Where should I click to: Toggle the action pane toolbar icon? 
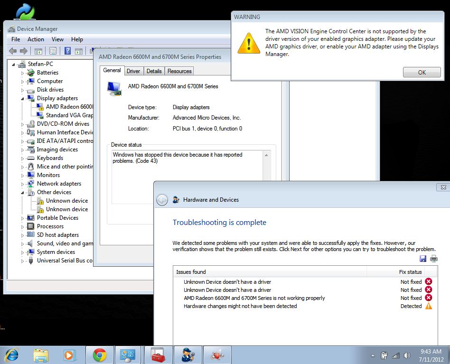pyautogui.click(x=79, y=51)
